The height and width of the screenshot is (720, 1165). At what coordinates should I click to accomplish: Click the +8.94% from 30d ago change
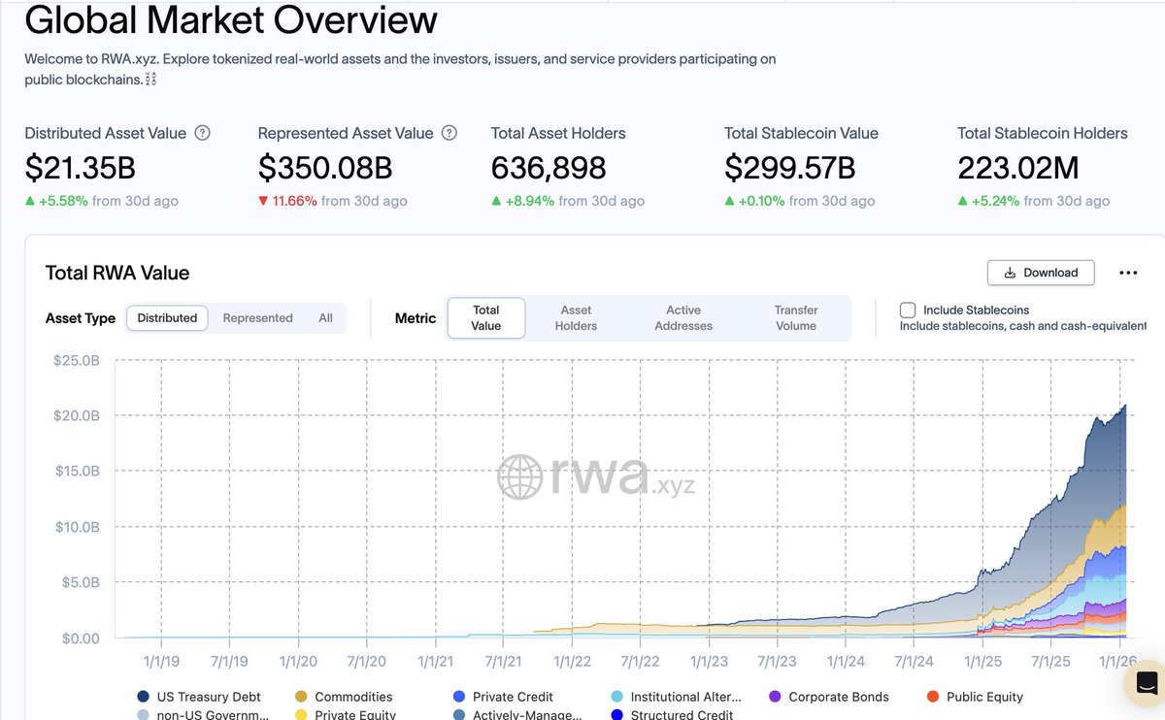coord(568,201)
